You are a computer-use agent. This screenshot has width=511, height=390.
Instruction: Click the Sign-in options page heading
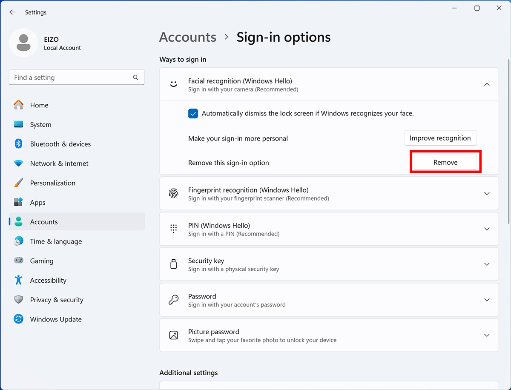pyautogui.click(x=284, y=37)
